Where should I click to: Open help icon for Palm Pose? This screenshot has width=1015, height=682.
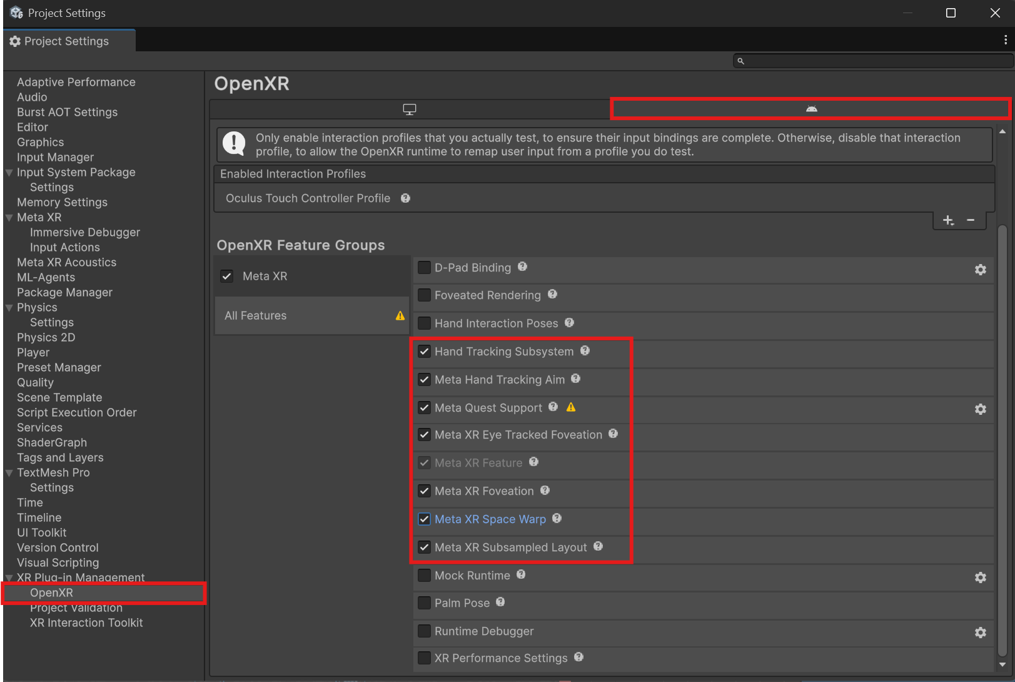500,602
